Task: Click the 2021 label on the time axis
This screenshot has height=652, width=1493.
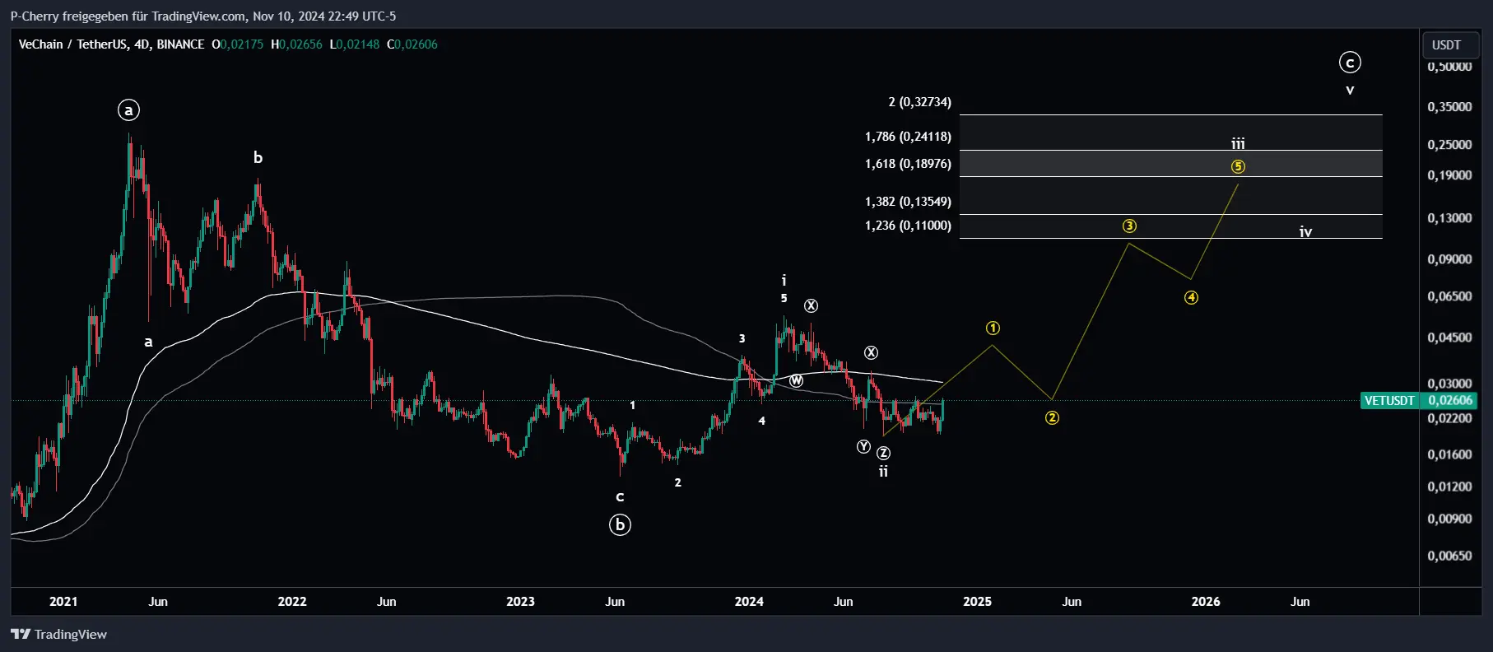Action: point(63,602)
